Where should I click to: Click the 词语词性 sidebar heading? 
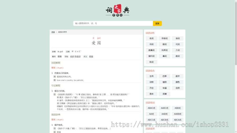(150, 33)
